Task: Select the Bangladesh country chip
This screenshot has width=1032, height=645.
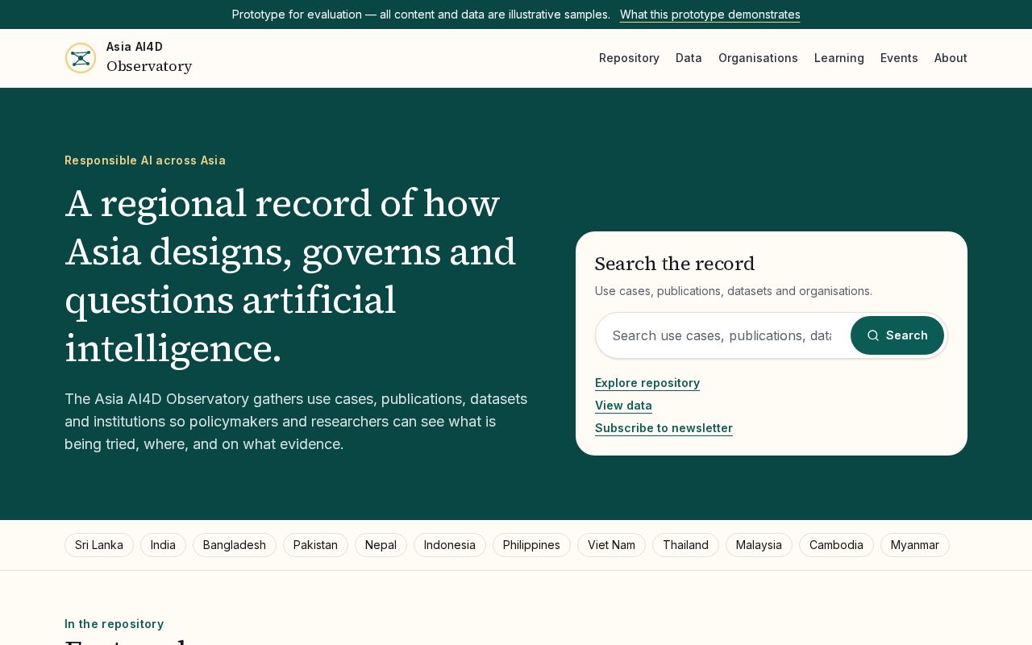Action: click(x=235, y=545)
